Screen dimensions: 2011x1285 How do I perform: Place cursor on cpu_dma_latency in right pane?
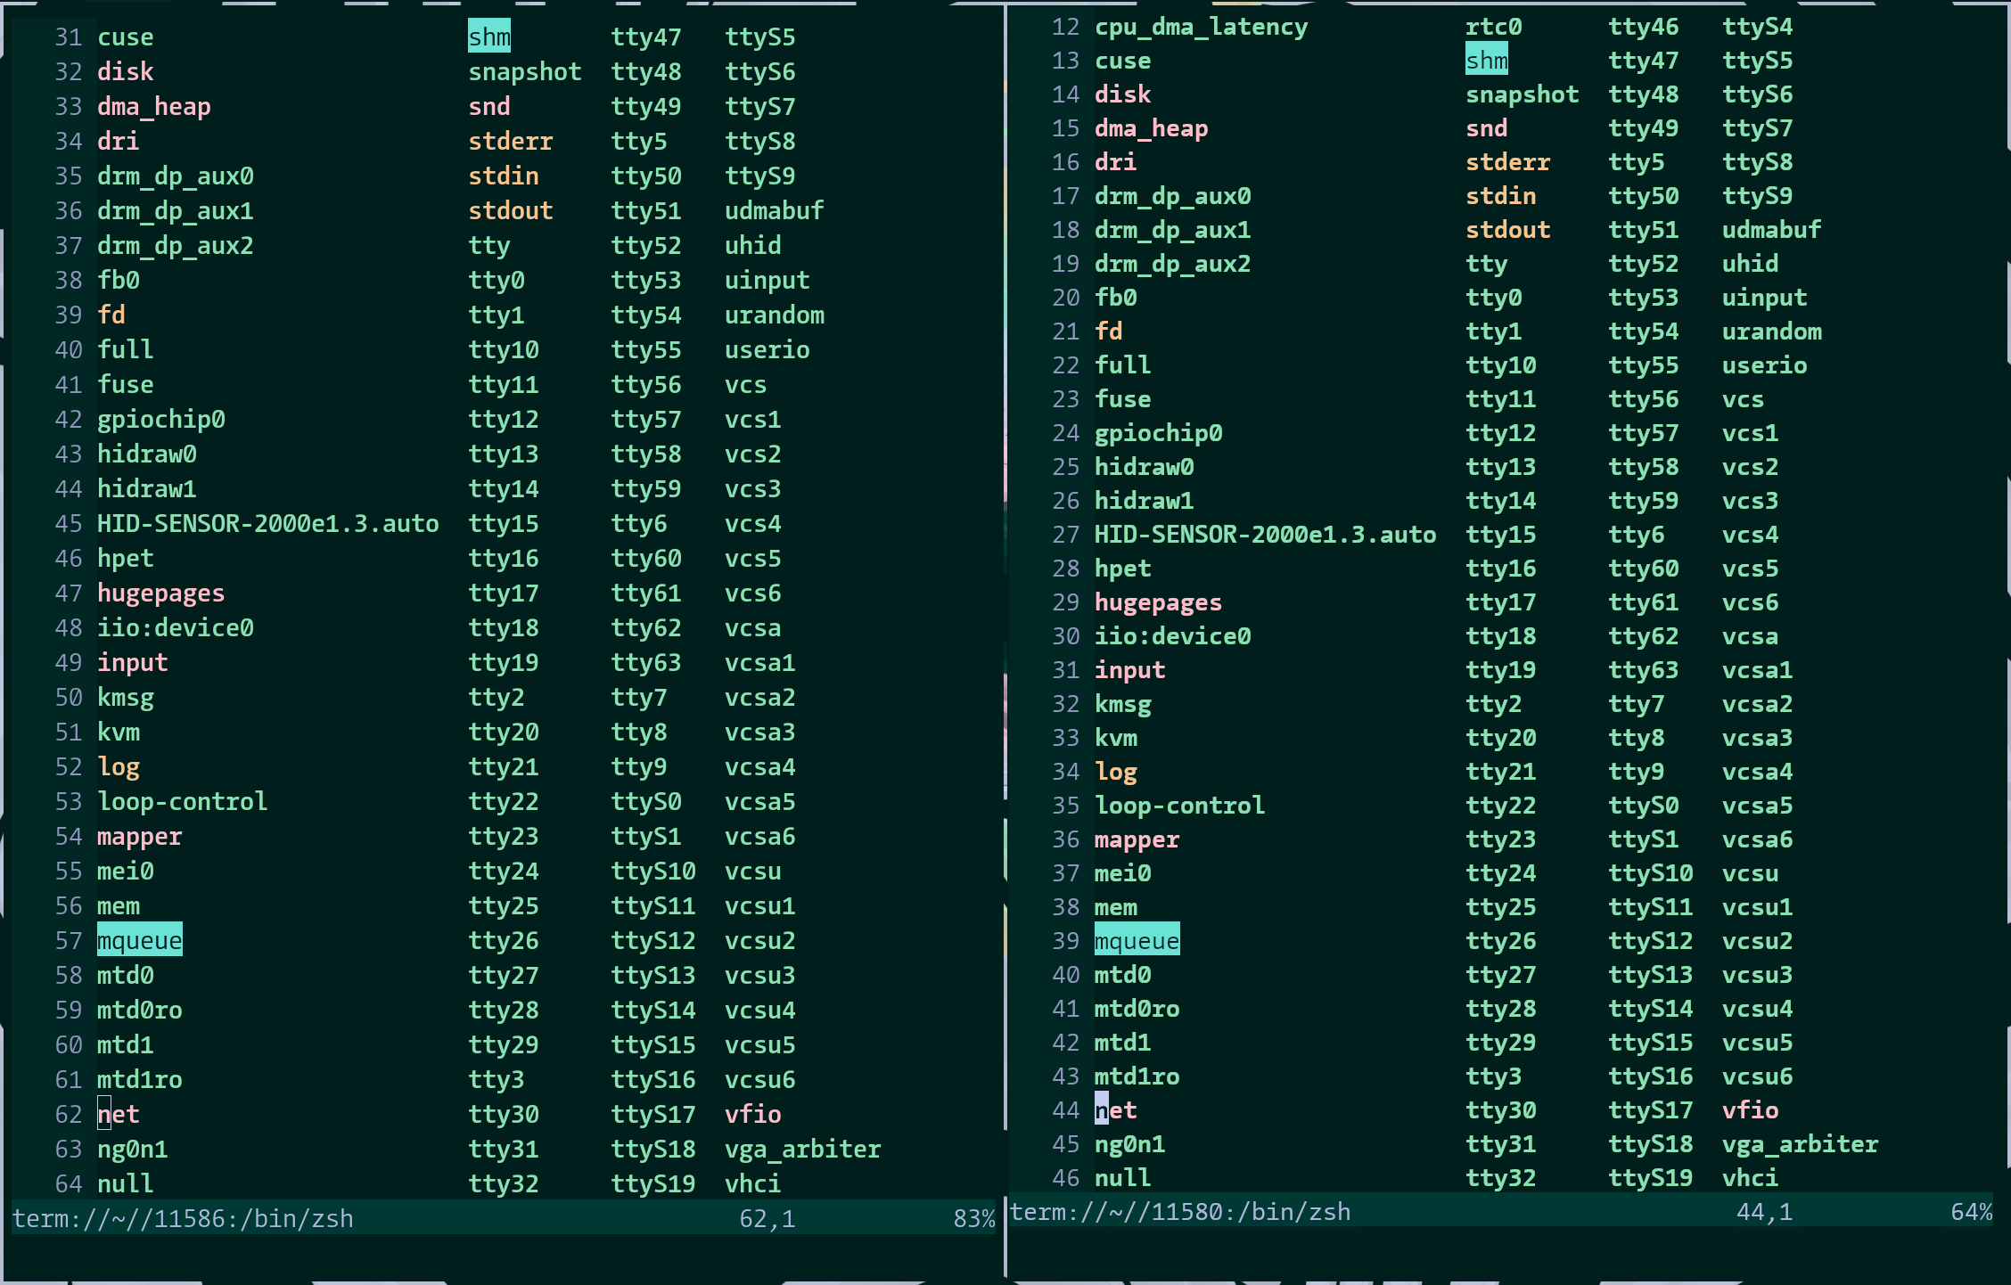coord(1201,26)
